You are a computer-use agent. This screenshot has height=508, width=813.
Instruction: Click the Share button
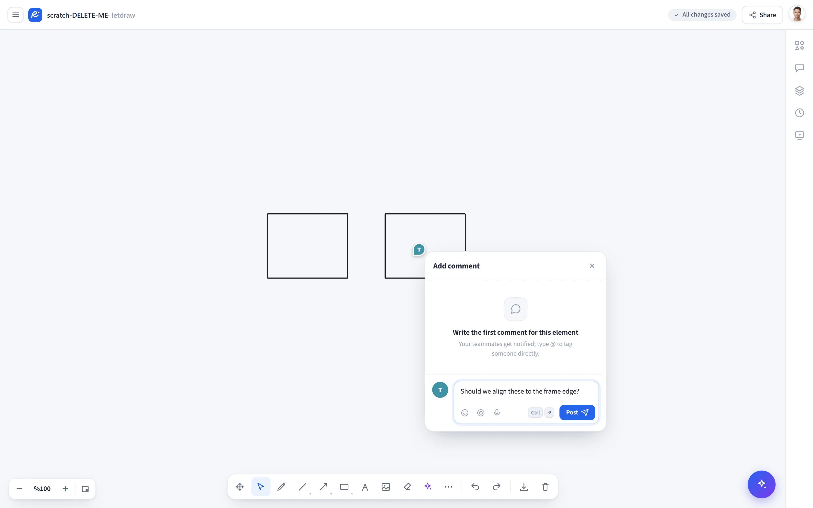coord(762,15)
